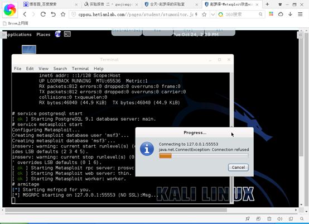The width and height of the screenshot is (309, 224).
Task: Click the star icon left of the address bar
Action: point(63,14)
